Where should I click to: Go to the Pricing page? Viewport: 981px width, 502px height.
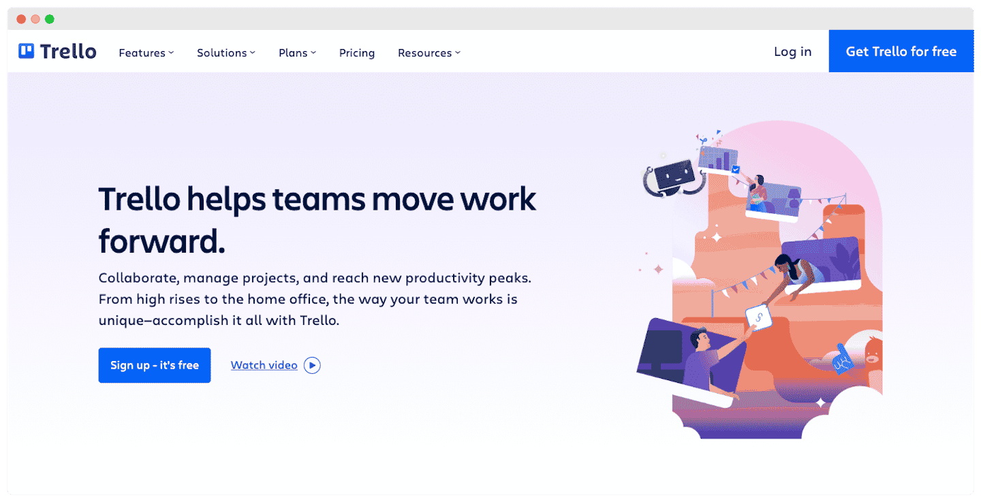pos(357,53)
